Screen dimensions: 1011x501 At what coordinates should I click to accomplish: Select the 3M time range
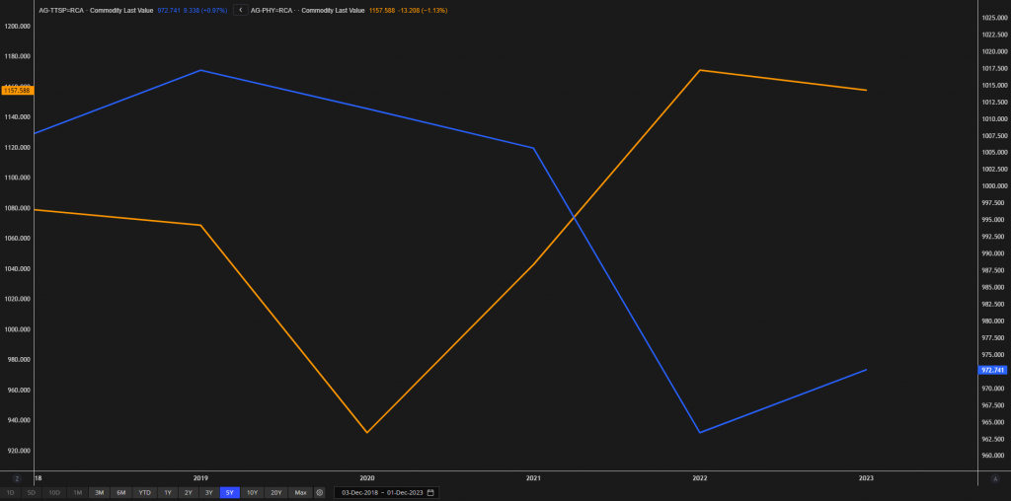pos(99,492)
